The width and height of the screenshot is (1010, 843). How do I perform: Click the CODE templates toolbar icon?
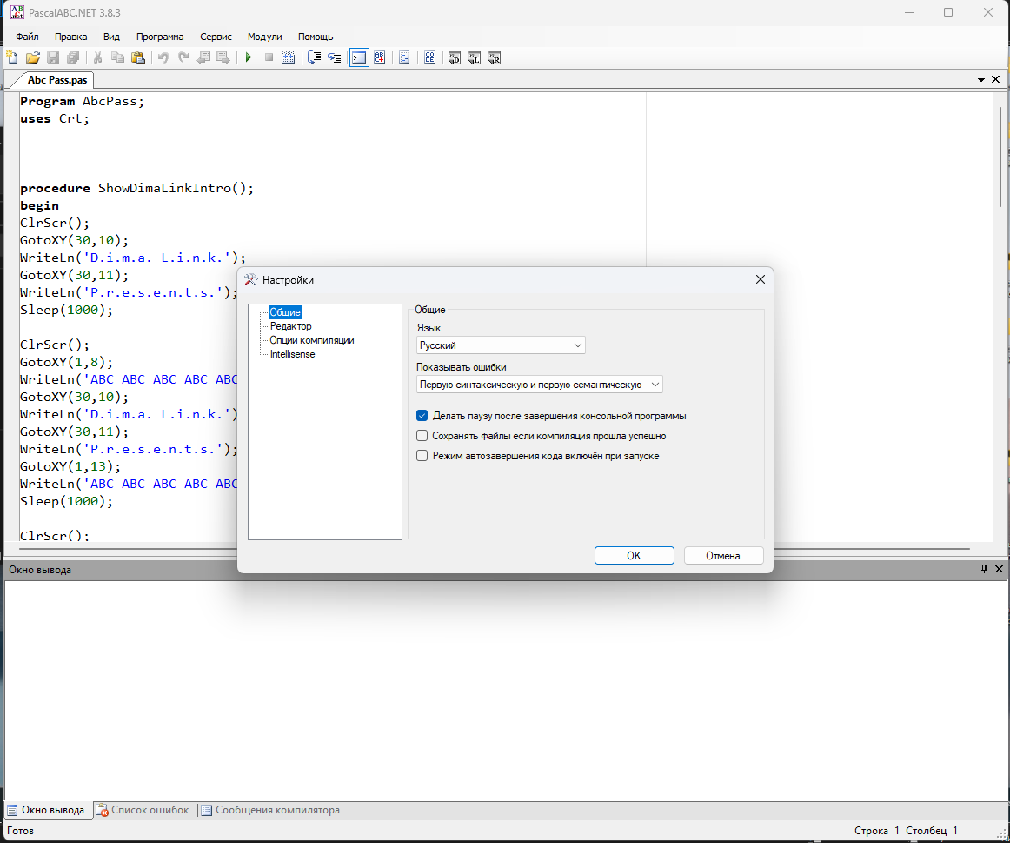429,57
